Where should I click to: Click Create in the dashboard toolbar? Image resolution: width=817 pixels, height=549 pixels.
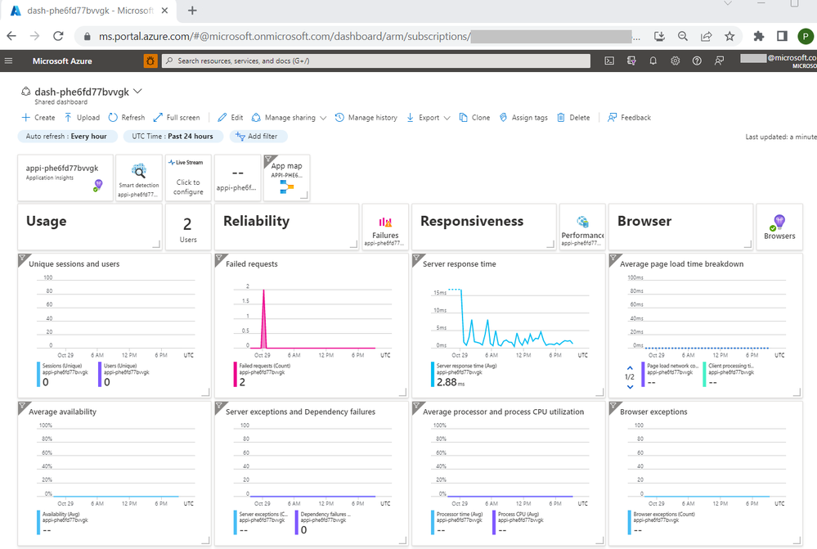click(x=38, y=118)
